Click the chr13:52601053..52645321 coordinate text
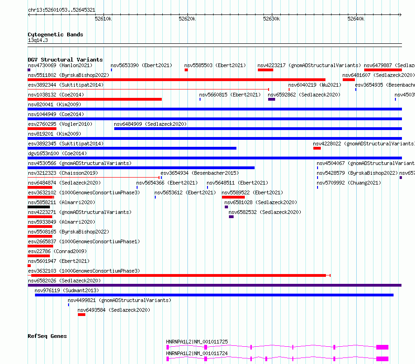The height and width of the screenshot is (364, 415). pos(62,10)
